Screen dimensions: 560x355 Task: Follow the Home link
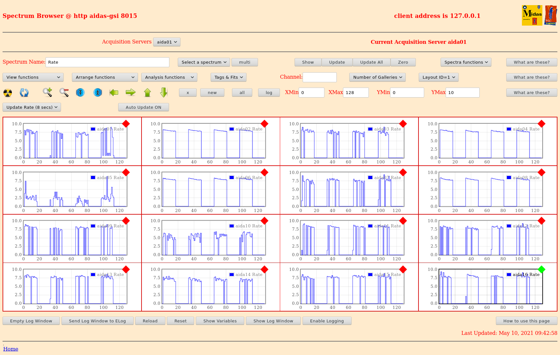[11, 349]
